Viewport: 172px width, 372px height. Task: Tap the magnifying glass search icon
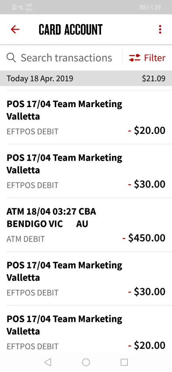point(11,58)
